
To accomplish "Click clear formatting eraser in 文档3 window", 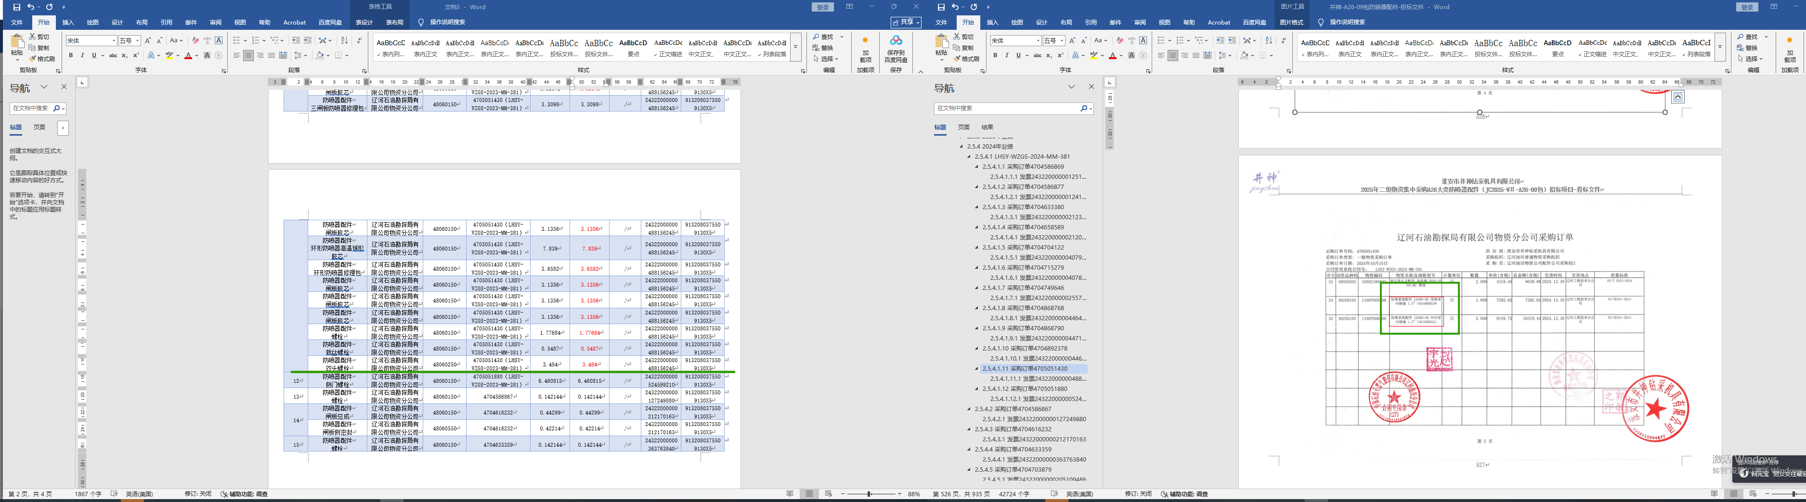I will (x=195, y=40).
